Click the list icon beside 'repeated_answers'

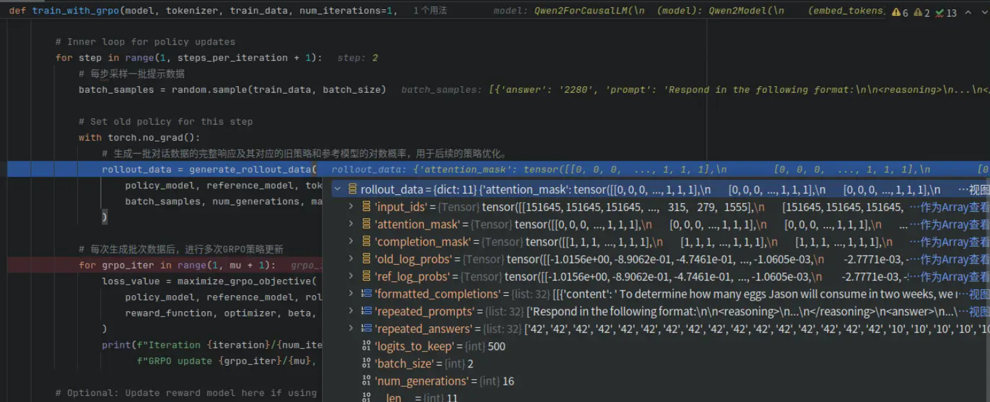point(366,328)
